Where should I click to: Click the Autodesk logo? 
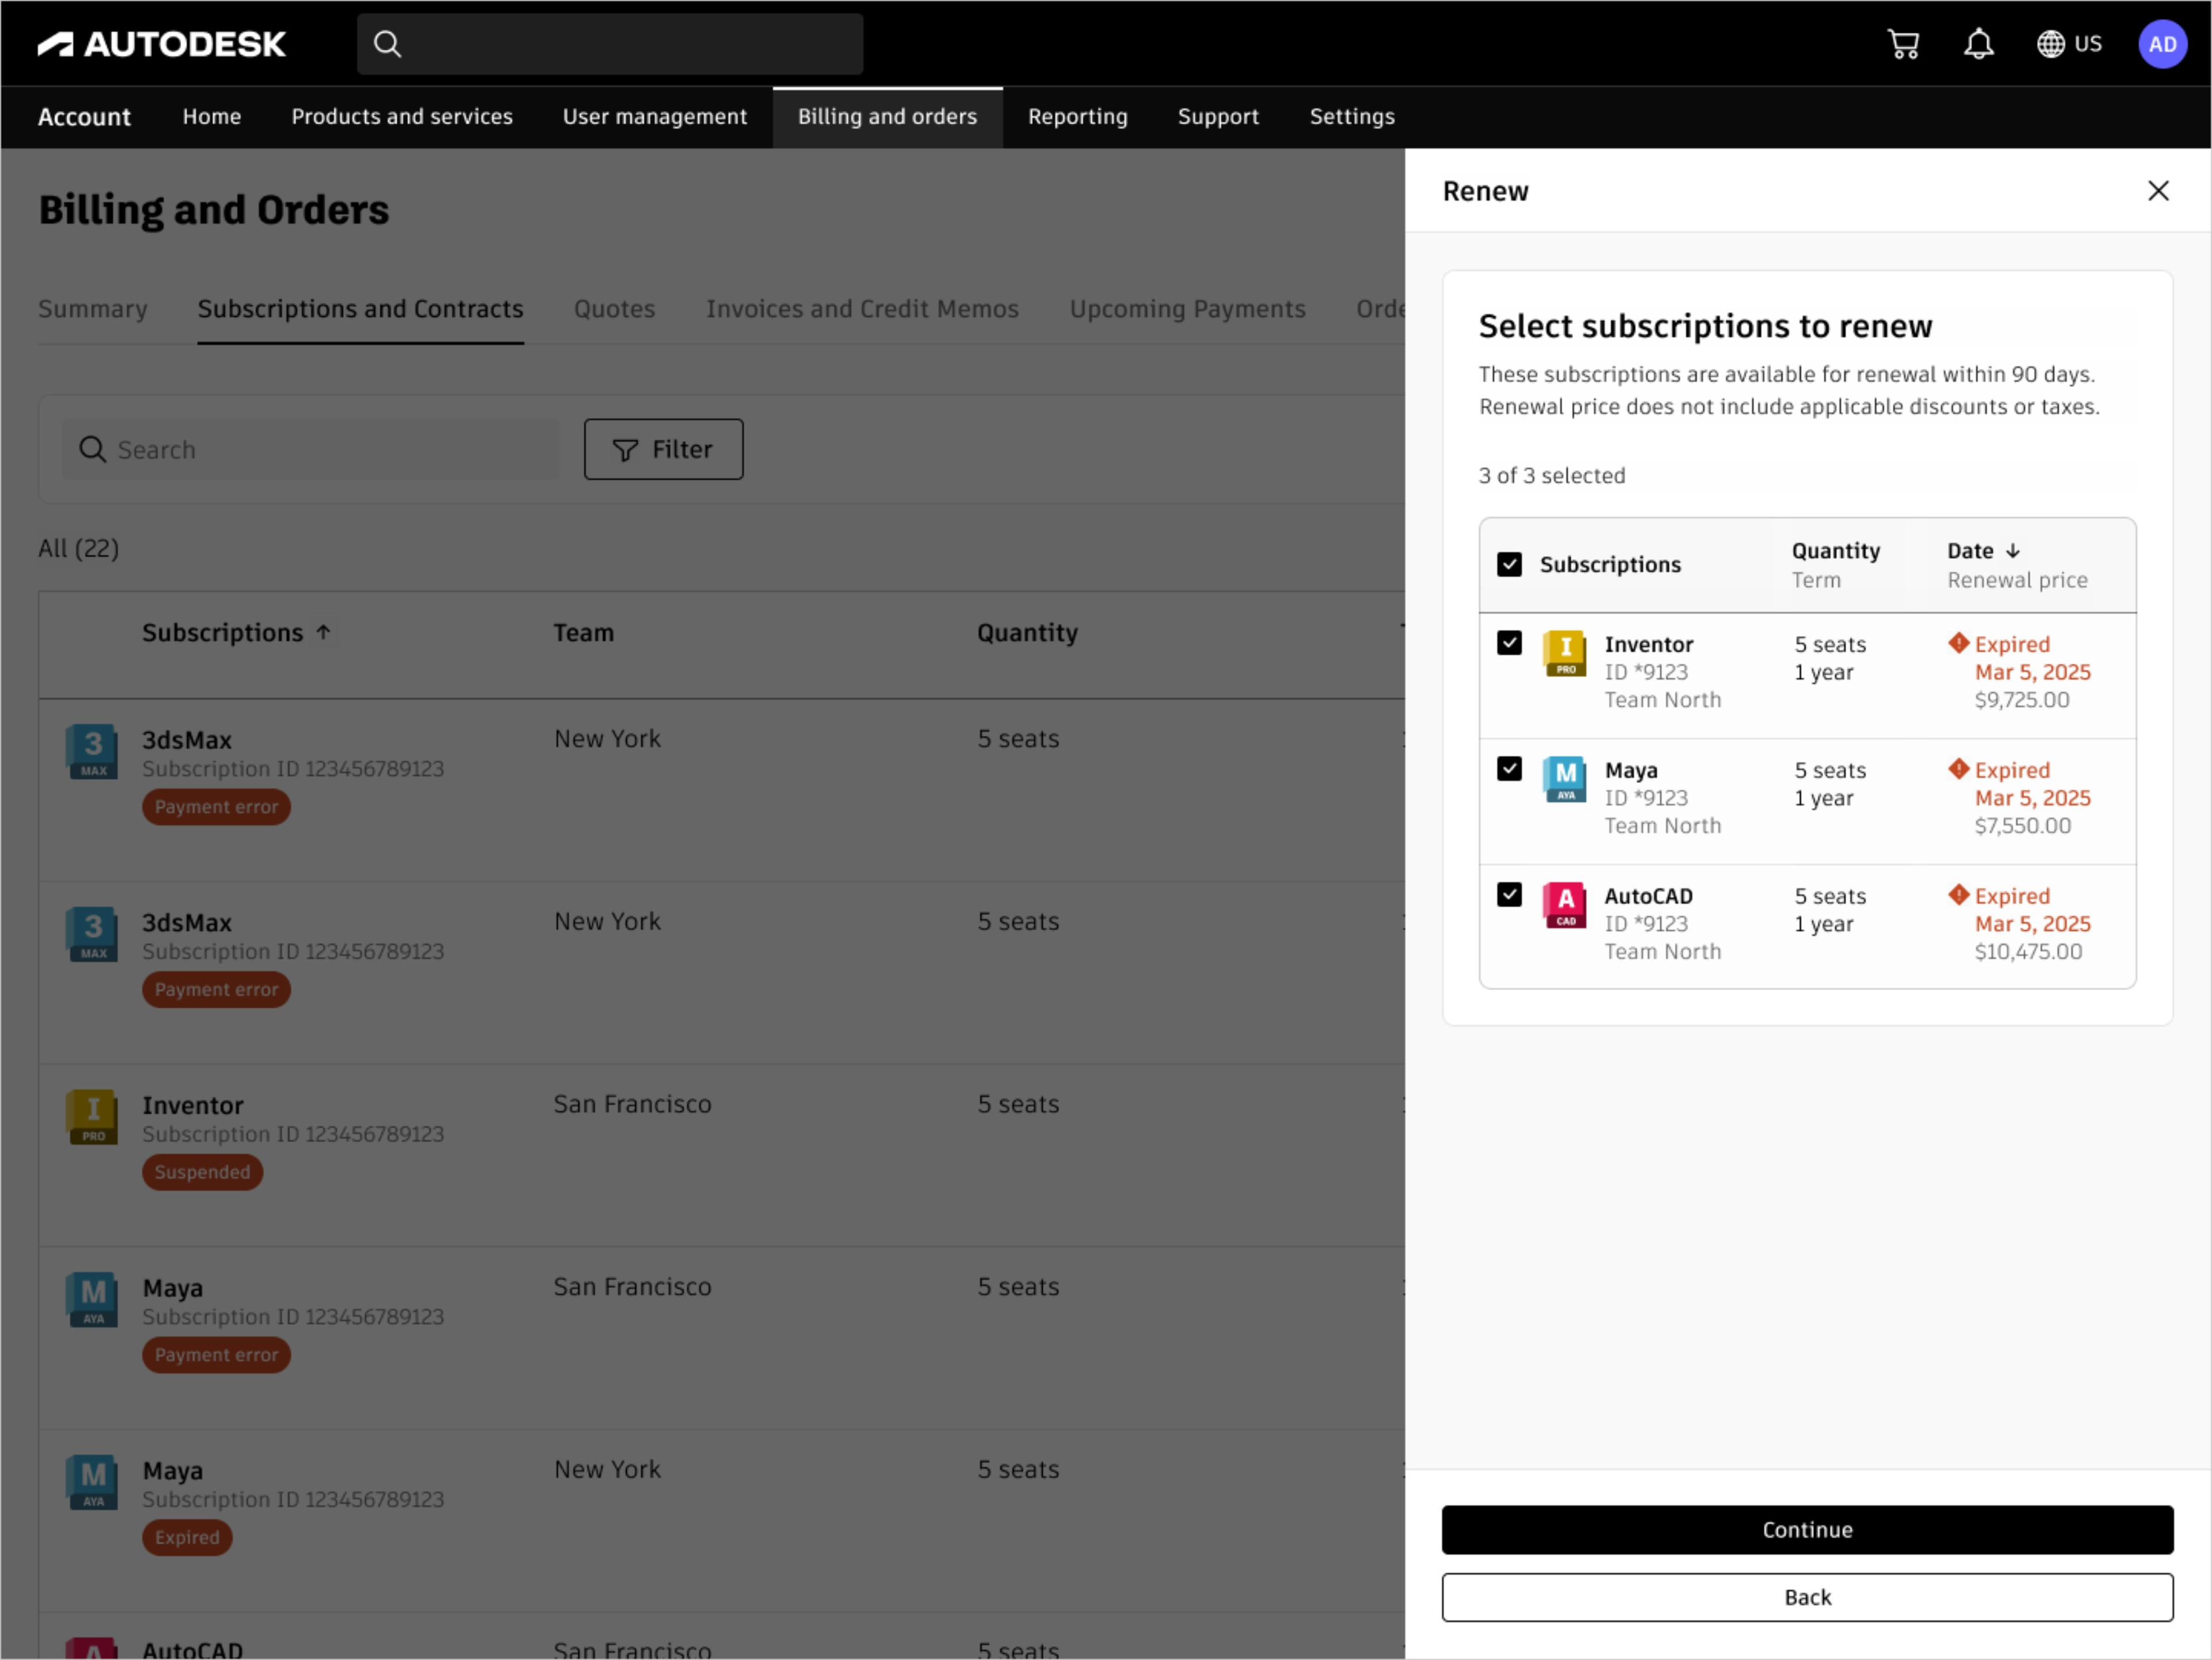pyautogui.click(x=161, y=42)
